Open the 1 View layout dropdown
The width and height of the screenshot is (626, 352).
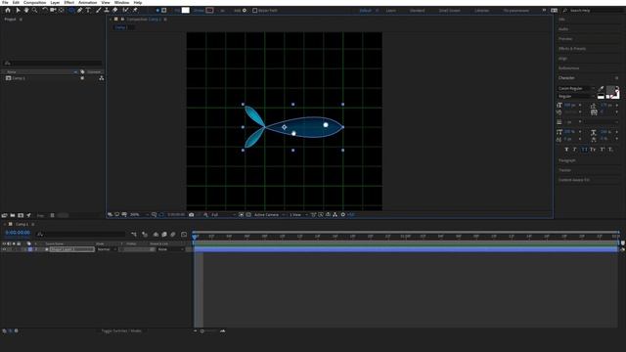[x=298, y=215]
